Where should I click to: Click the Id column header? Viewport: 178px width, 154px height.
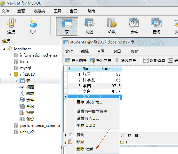75,69
